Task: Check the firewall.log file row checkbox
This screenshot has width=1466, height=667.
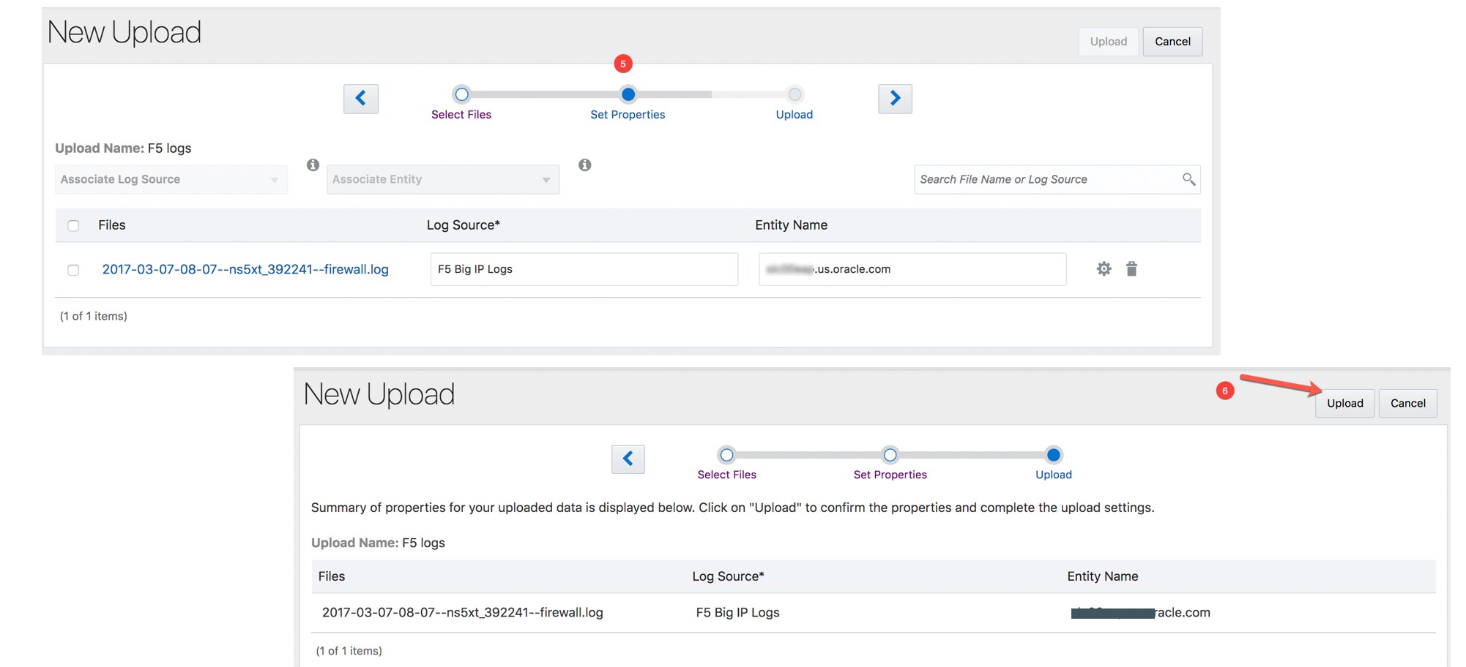Action: click(x=73, y=271)
